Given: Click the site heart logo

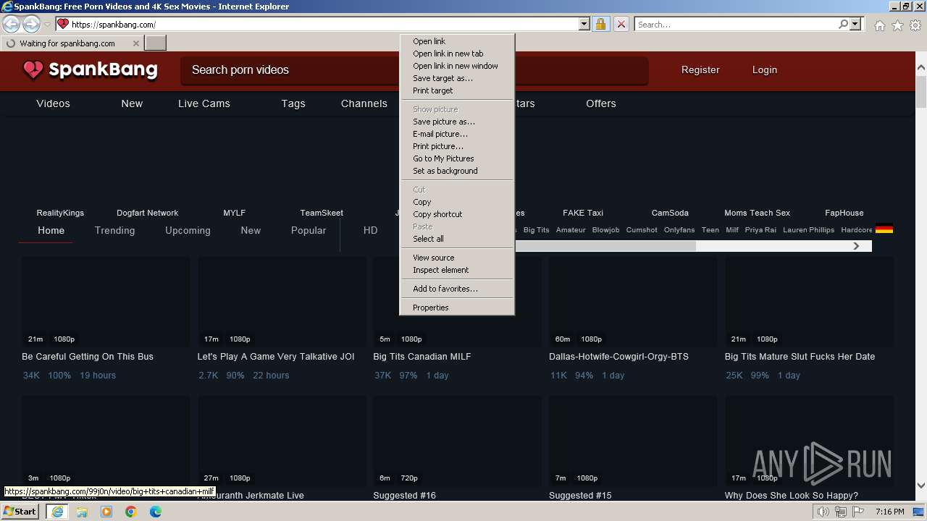Looking at the screenshot, I should click(x=33, y=69).
